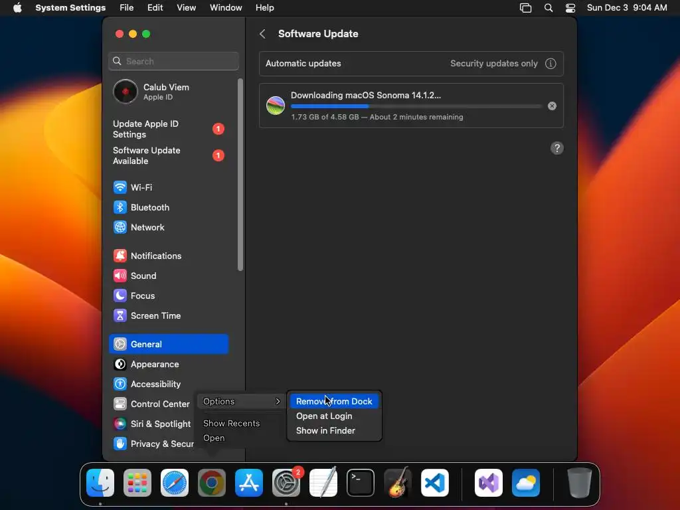The image size is (680, 510).
Task: Click the Search field in the sidebar
Action: click(173, 61)
